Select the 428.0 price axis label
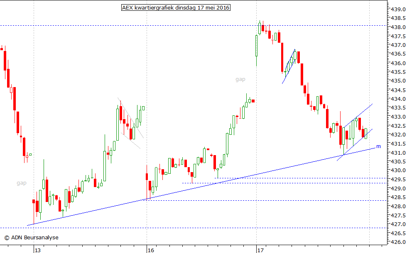This screenshot has height=253, width=407. [x=398, y=207]
